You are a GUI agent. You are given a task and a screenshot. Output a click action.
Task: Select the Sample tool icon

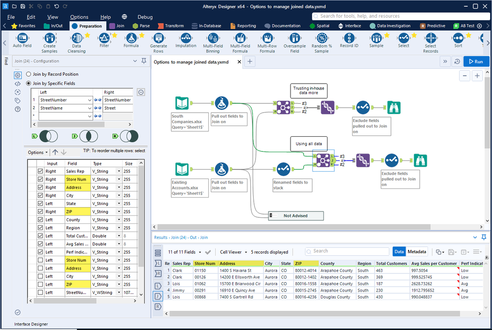coord(376,38)
